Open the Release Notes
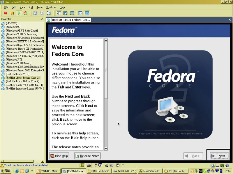The height and width of the screenshot is (174, 233). click(87, 156)
